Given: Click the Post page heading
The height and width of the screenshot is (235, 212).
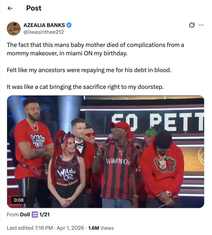Looking at the screenshot, I should pos(34,8).
